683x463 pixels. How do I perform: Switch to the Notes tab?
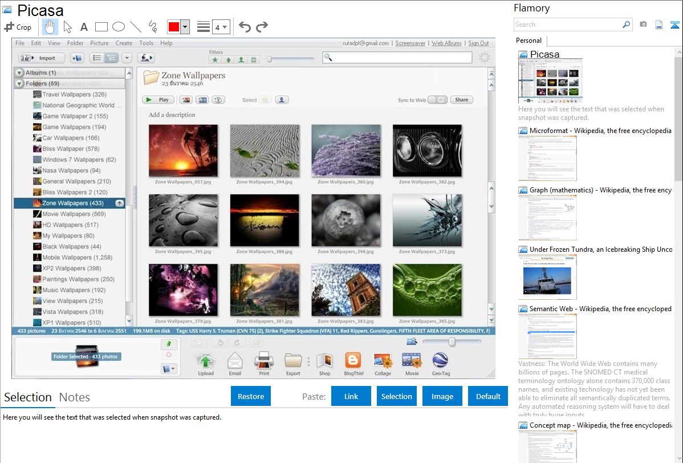pos(75,397)
